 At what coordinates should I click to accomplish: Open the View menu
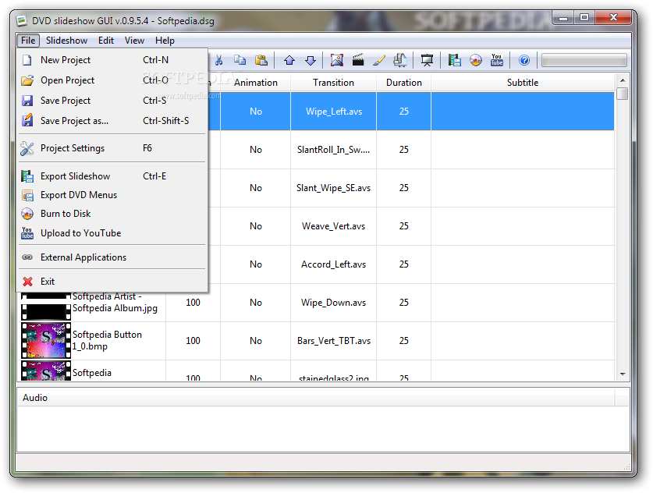(134, 41)
